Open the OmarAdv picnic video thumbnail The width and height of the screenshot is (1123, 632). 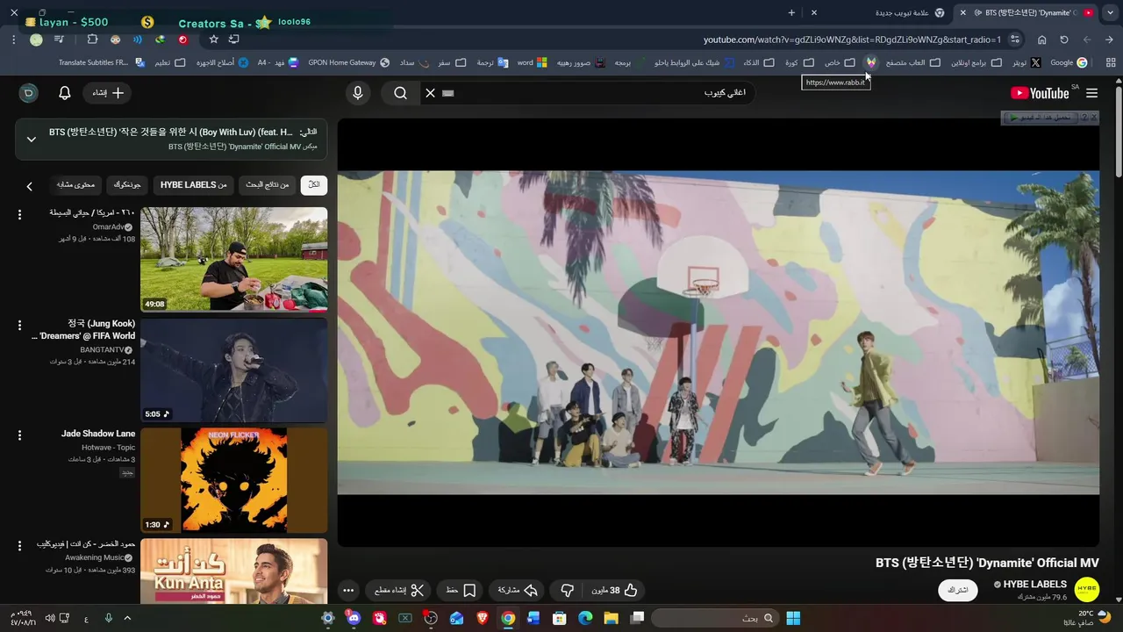234,259
